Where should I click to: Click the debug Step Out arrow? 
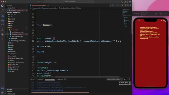[120, 5]
